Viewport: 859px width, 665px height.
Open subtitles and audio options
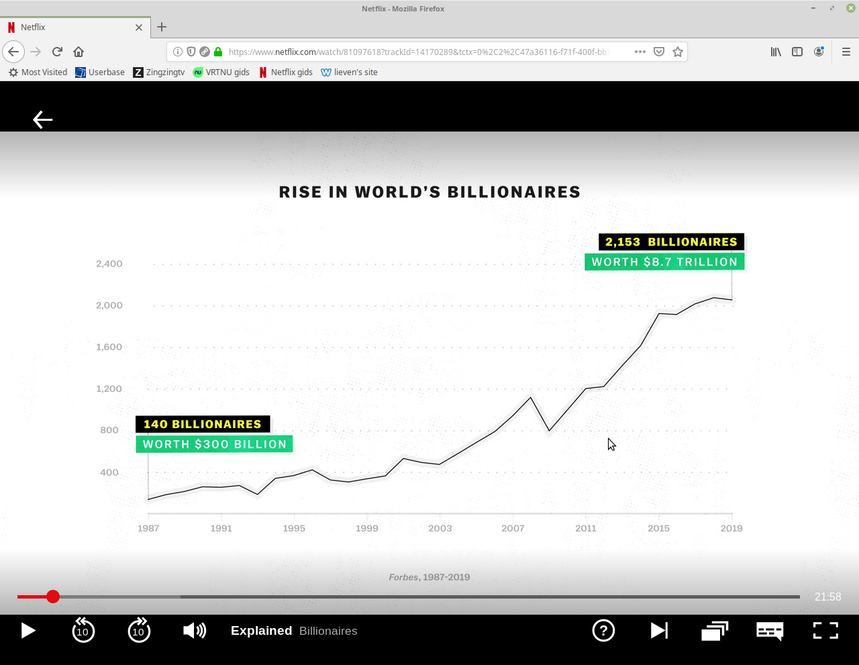coord(770,631)
